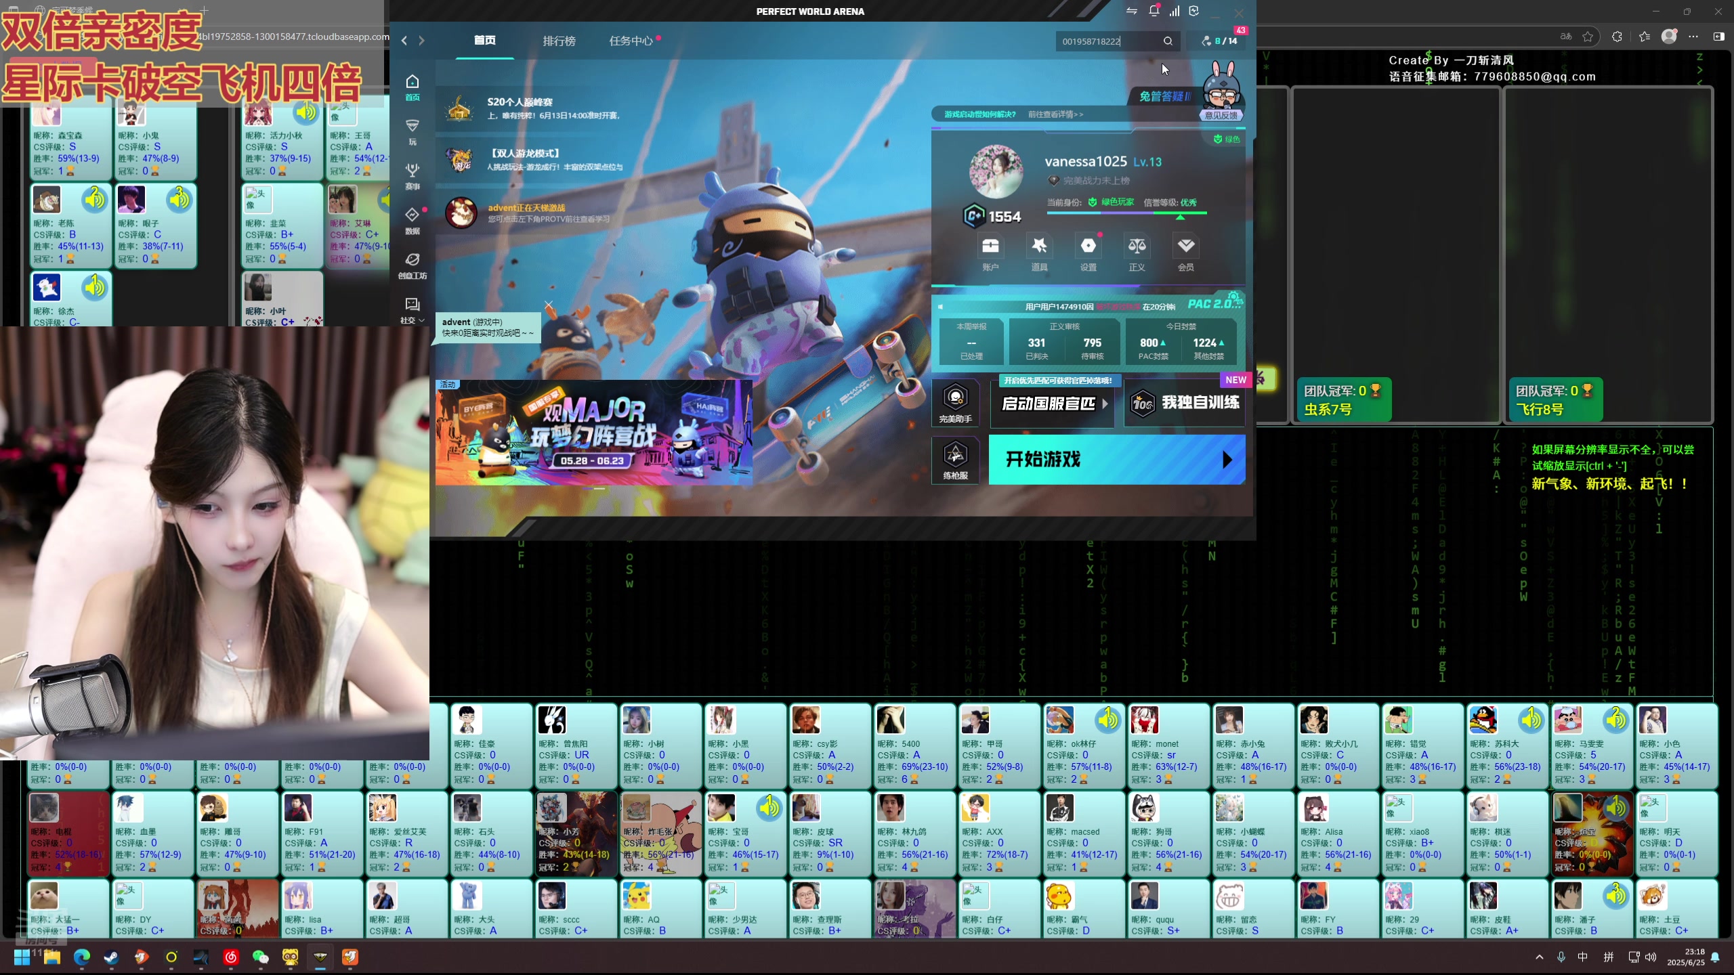Click the 开始游戏 start game button
The width and height of the screenshot is (1734, 975).
(1117, 460)
